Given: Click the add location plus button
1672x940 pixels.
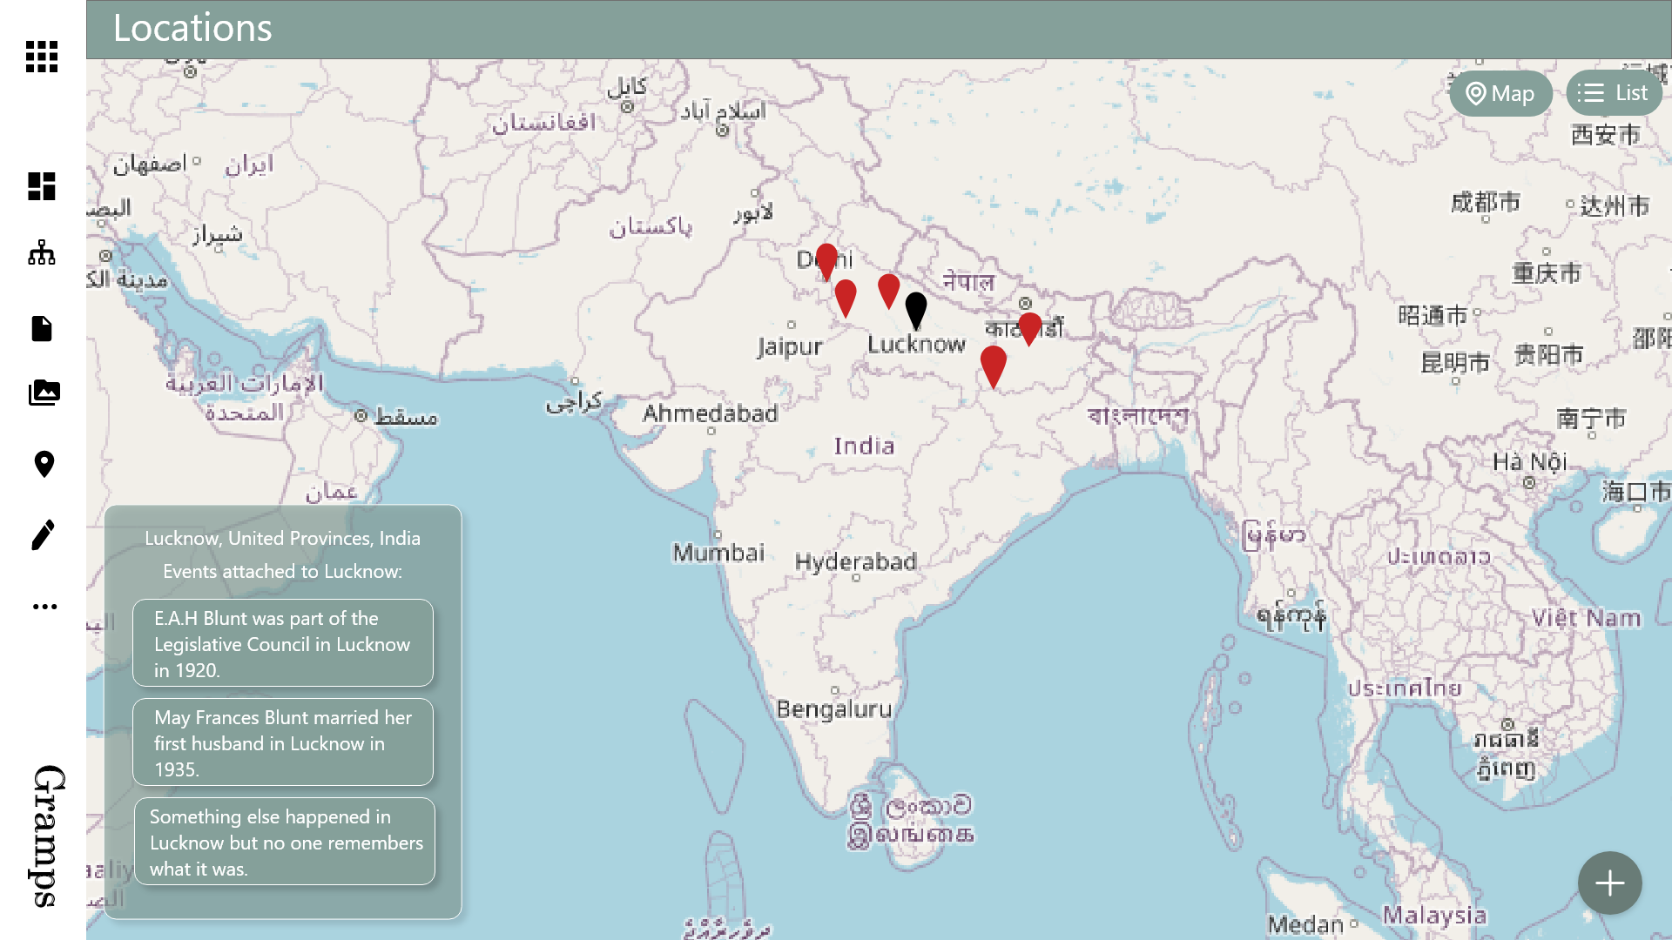Looking at the screenshot, I should [1610, 883].
